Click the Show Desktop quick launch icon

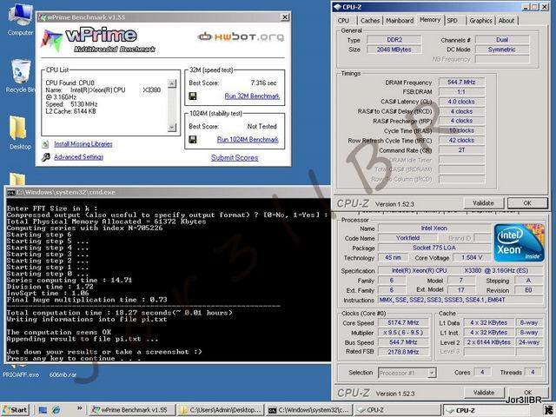(43, 410)
